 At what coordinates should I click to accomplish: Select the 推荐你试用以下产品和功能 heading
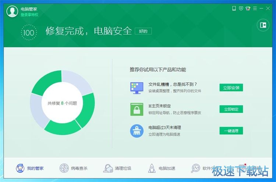tap(158, 69)
